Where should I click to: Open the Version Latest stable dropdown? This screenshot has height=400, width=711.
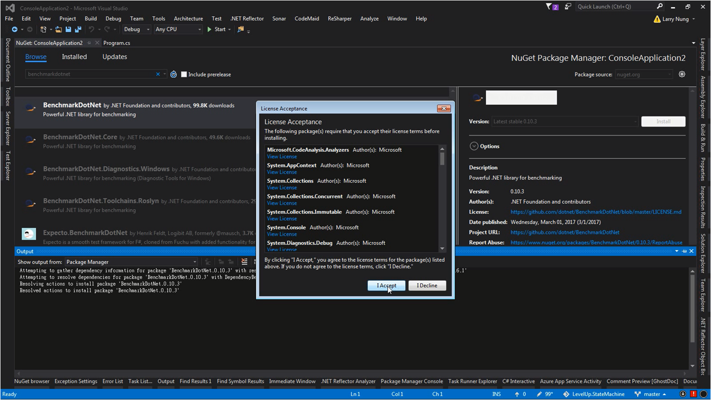[x=565, y=121]
